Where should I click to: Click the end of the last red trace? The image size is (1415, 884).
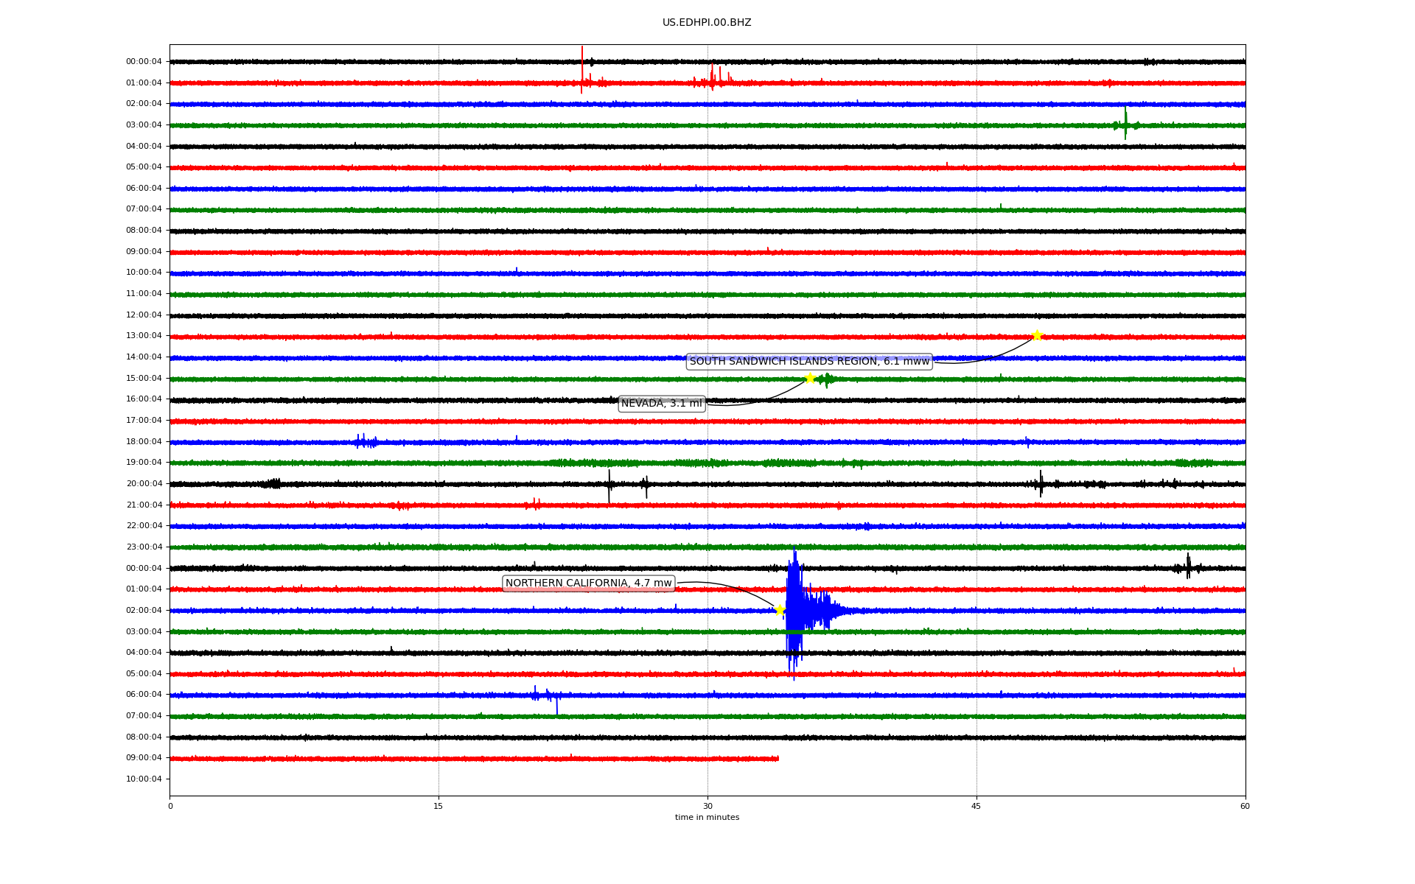[x=778, y=758]
